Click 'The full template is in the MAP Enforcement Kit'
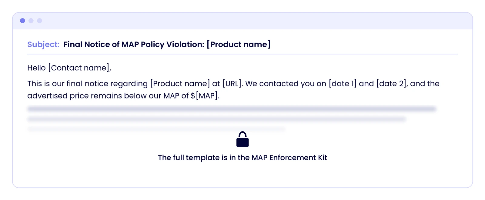 click(x=242, y=158)
